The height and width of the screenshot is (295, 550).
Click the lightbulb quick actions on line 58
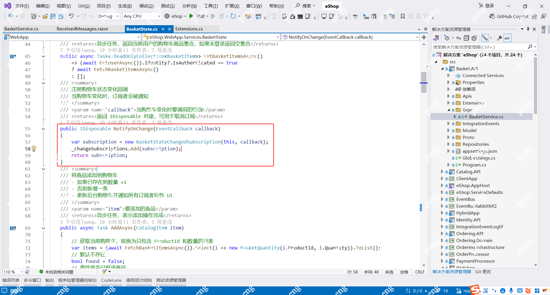pos(34,149)
